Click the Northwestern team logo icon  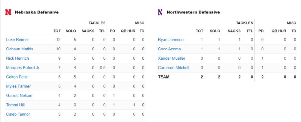[160, 12]
